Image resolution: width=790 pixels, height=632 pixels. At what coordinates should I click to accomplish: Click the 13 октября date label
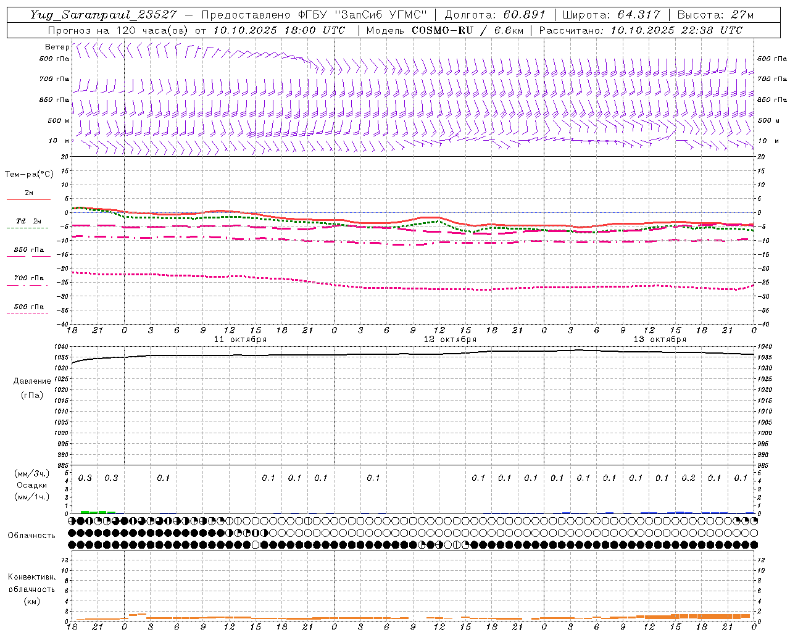[x=660, y=339]
